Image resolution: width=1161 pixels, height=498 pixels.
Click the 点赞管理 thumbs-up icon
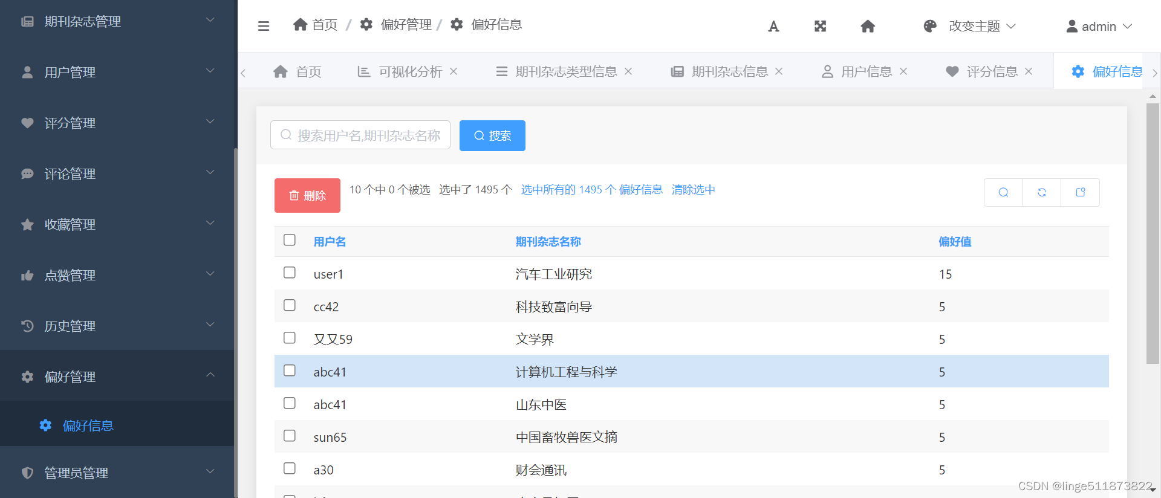coord(27,275)
